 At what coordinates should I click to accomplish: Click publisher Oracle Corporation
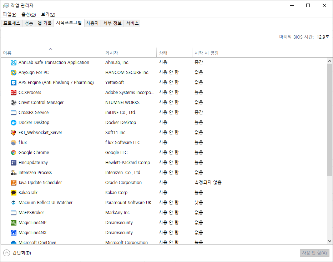point(123,182)
